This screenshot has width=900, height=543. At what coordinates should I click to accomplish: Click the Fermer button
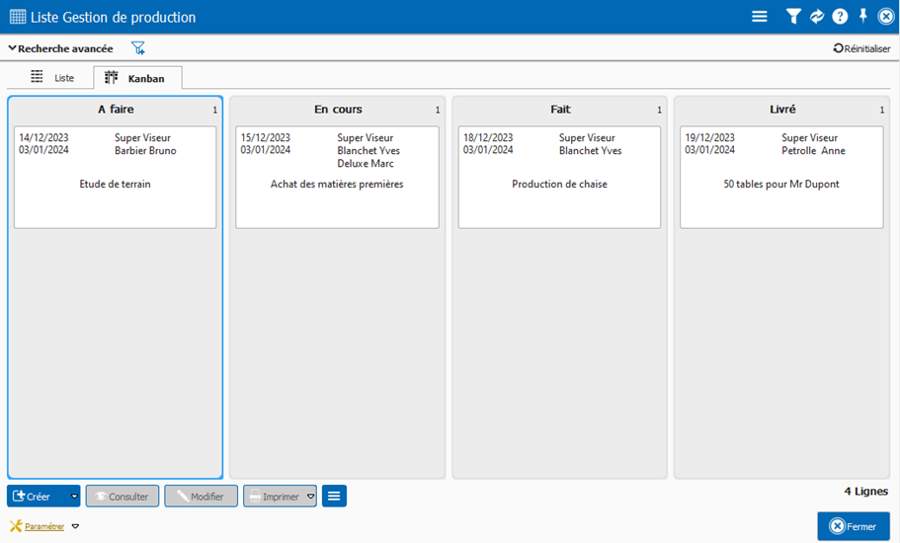tap(854, 526)
